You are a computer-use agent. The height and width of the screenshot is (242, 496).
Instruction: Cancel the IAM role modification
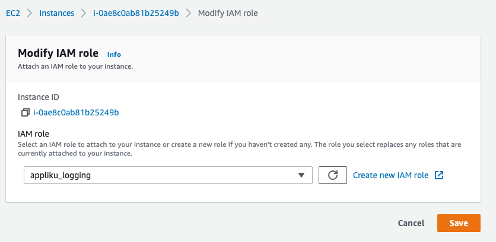click(411, 223)
